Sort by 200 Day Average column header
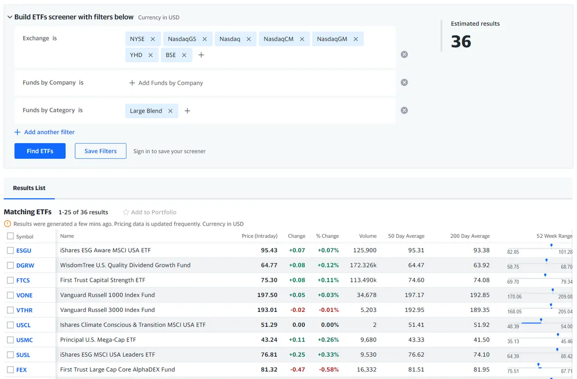Viewport: 577px width, 379px height. 470,236
